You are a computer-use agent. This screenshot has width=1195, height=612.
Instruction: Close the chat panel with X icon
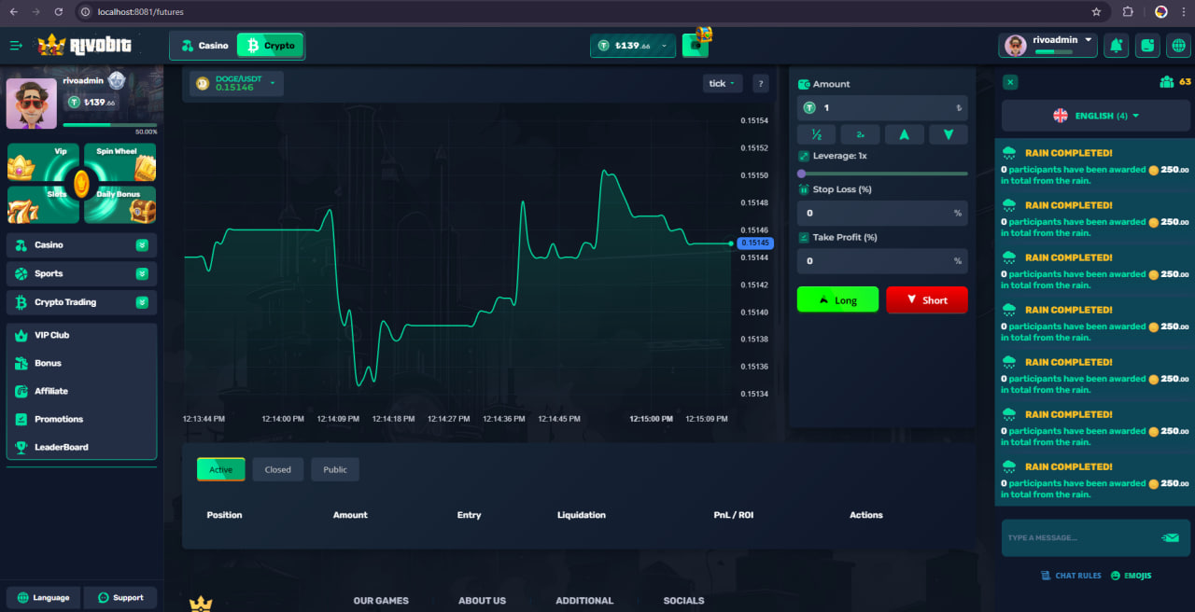[1010, 82]
